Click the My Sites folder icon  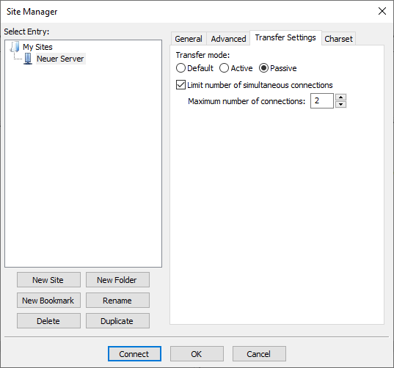(15, 47)
